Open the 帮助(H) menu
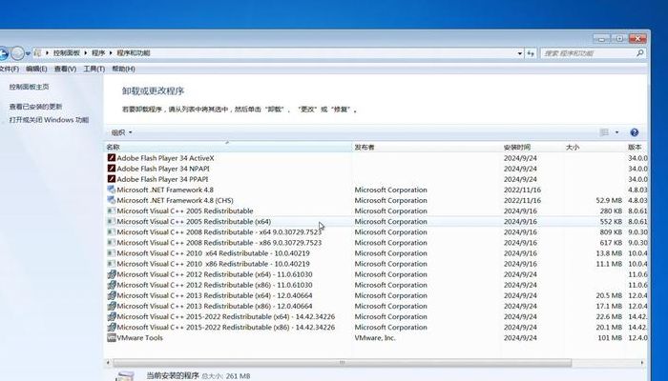The width and height of the screenshot is (668, 381). click(123, 69)
